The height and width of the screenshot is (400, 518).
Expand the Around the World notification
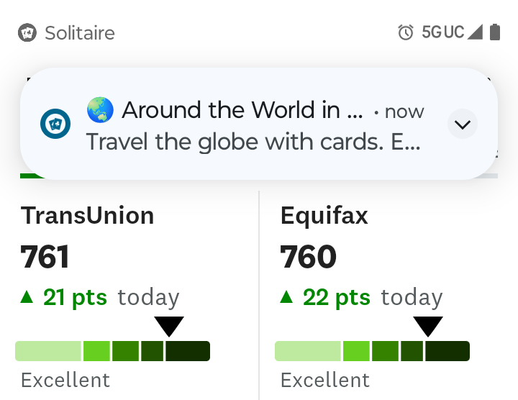463,124
